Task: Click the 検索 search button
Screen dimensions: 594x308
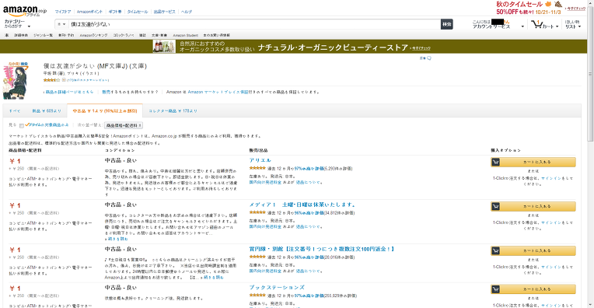Action: tap(446, 24)
